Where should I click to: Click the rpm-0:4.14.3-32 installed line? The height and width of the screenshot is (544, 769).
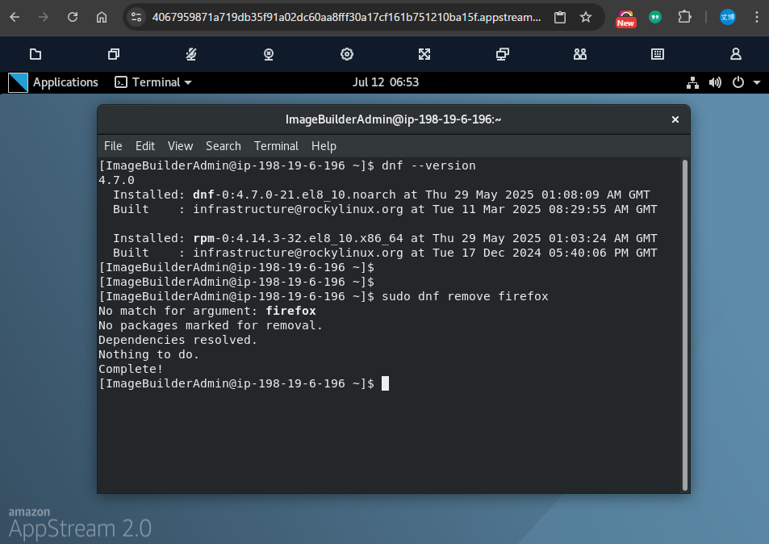(385, 238)
